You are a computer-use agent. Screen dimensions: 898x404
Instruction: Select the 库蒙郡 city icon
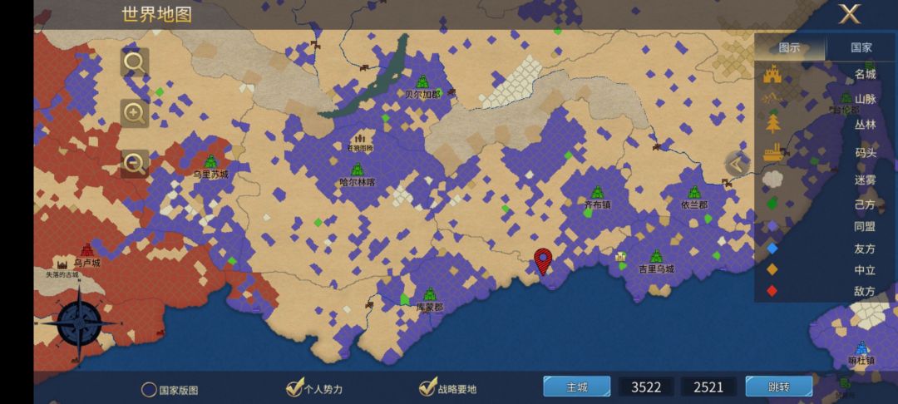(x=430, y=295)
